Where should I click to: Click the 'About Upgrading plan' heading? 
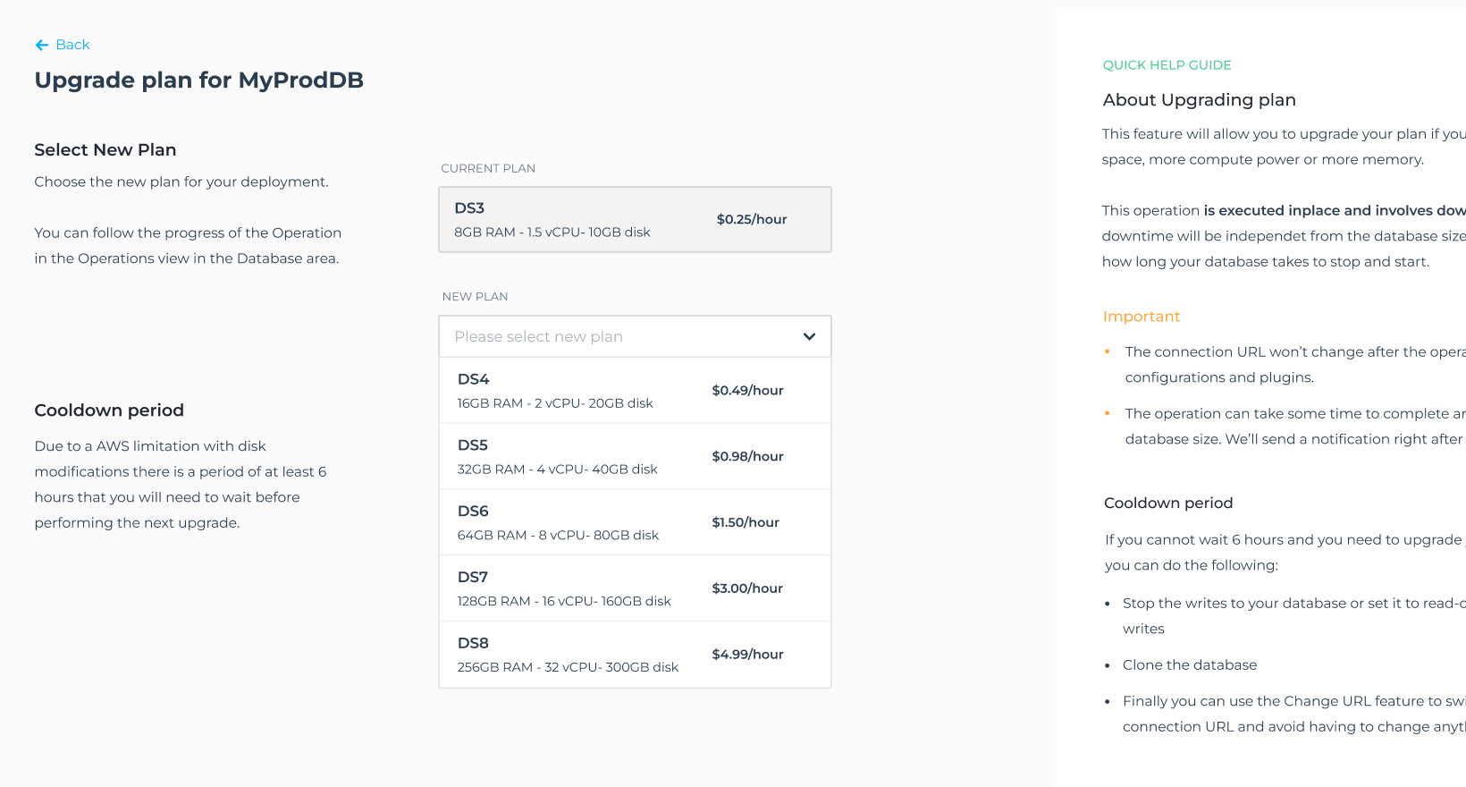(x=1199, y=100)
